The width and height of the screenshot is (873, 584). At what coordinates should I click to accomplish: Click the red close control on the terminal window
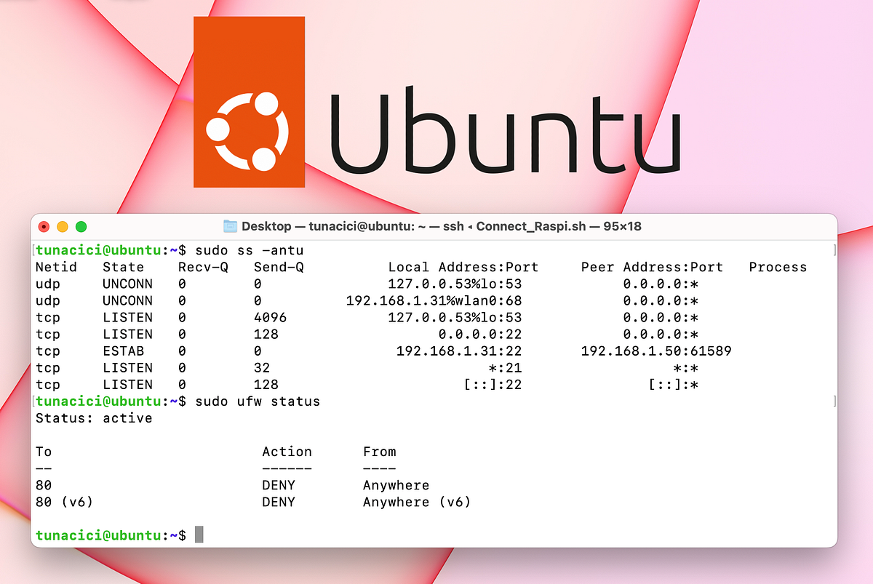pos(44,226)
